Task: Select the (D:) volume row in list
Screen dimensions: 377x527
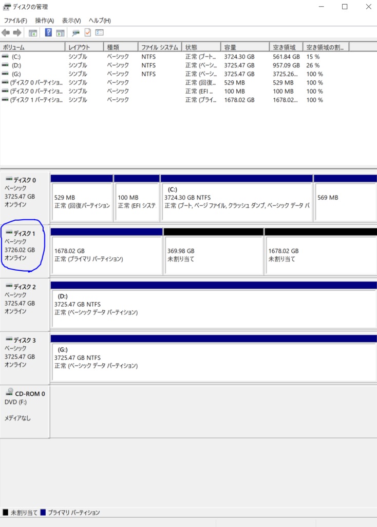Action: (16, 65)
